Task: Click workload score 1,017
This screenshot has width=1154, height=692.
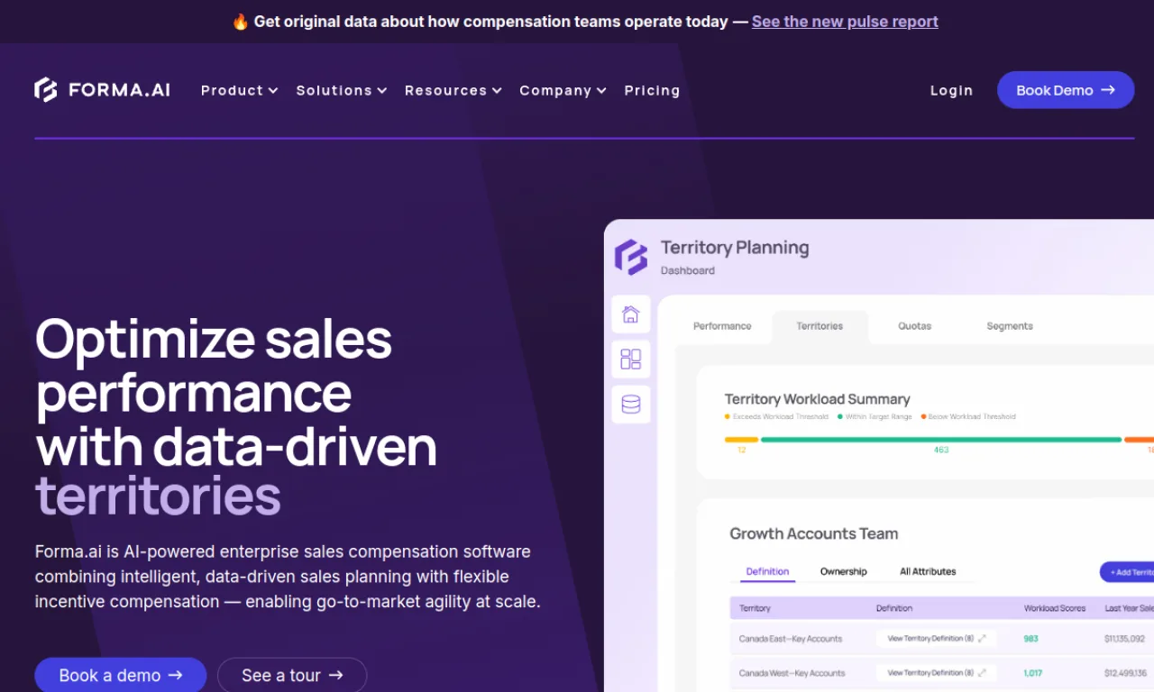Action: 1033,673
